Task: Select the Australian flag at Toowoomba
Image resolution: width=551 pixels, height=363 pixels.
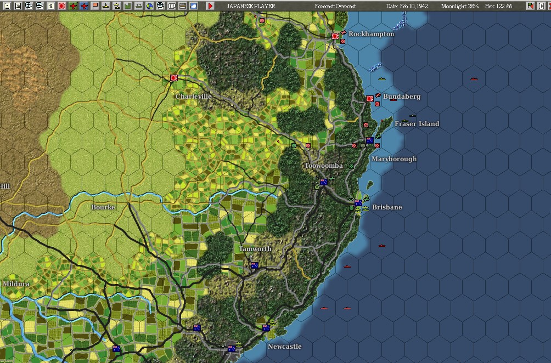Action: click(324, 182)
